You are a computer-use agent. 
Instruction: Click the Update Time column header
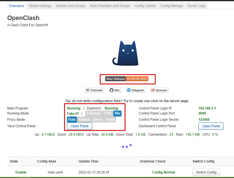(x=88, y=161)
